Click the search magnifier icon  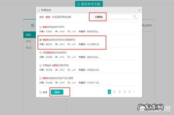pyautogui.click(x=135, y=17)
